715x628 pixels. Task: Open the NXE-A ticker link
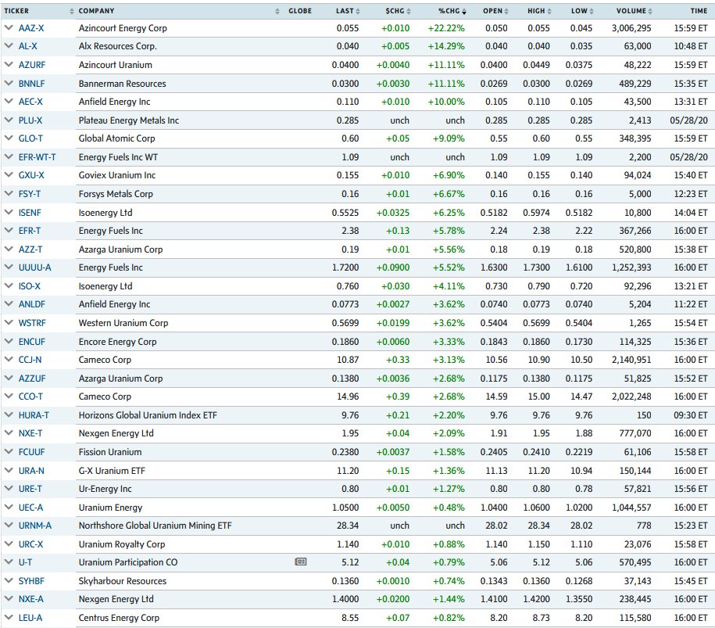tap(31, 599)
